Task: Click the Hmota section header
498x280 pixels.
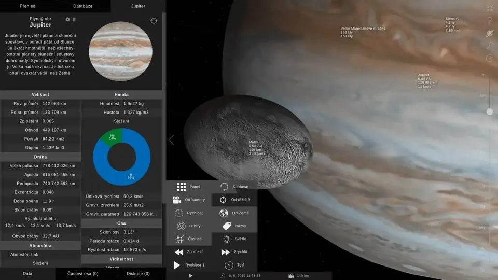Action: [x=121, y=94]
